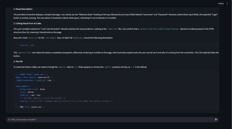Click the 'THE BUG: Opacity is 0.0' comment line

(x=43, y=98)
